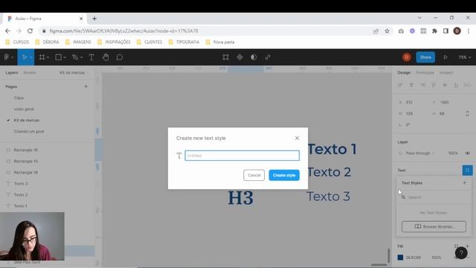Screen dimensions: 476x268
Task: Open the text style grid icon
Action: (468, 170)
